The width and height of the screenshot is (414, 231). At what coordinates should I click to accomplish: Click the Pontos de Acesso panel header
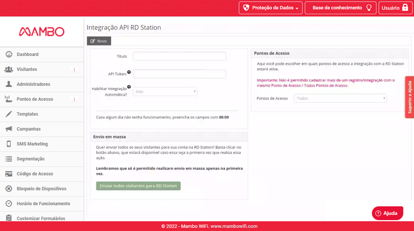click(x=330, y=53)
